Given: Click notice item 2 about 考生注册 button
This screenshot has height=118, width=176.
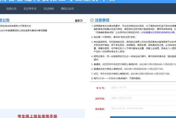Looking at the screenshot, I should pyautogui.click(x=114, y=37).
